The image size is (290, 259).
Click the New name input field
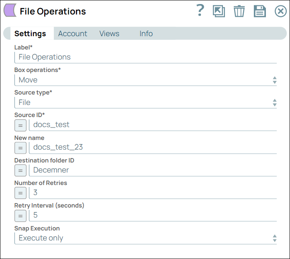153,148
